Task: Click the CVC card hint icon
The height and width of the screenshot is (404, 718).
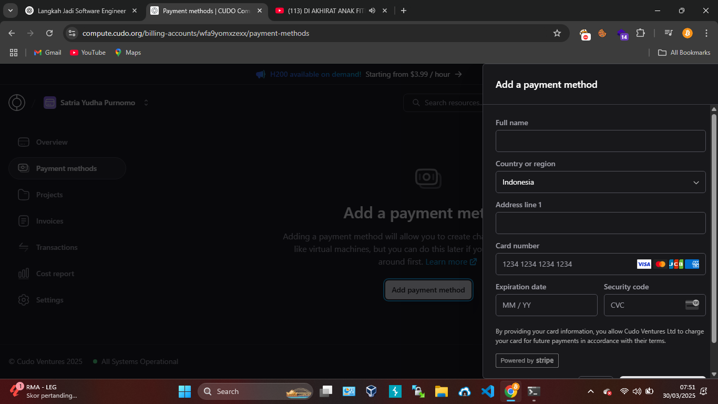Action: tap(692, 305)
